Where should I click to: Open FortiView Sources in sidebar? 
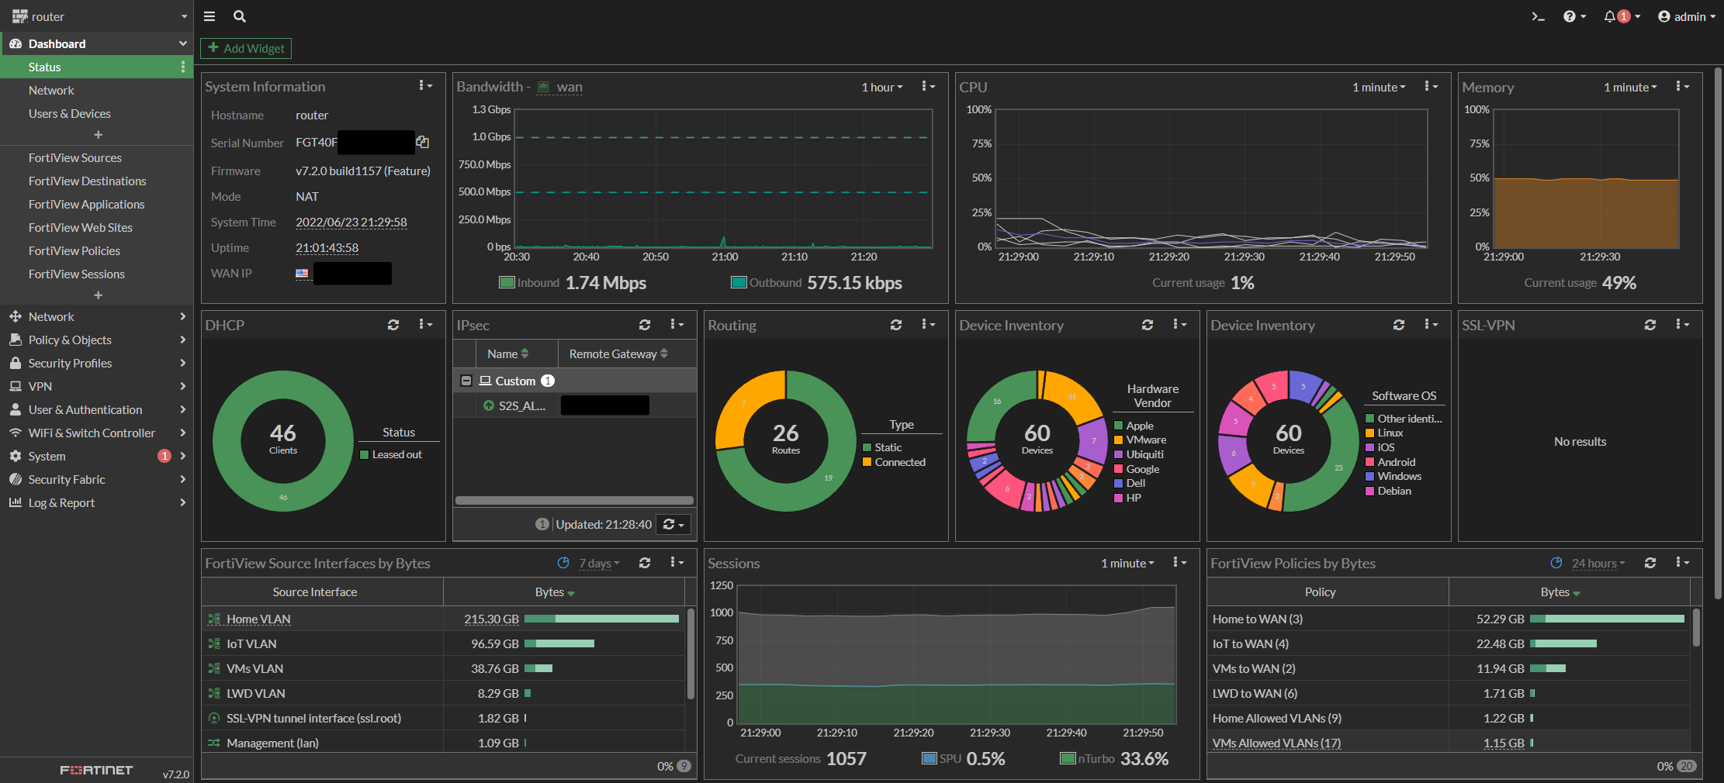coord(75,157)
